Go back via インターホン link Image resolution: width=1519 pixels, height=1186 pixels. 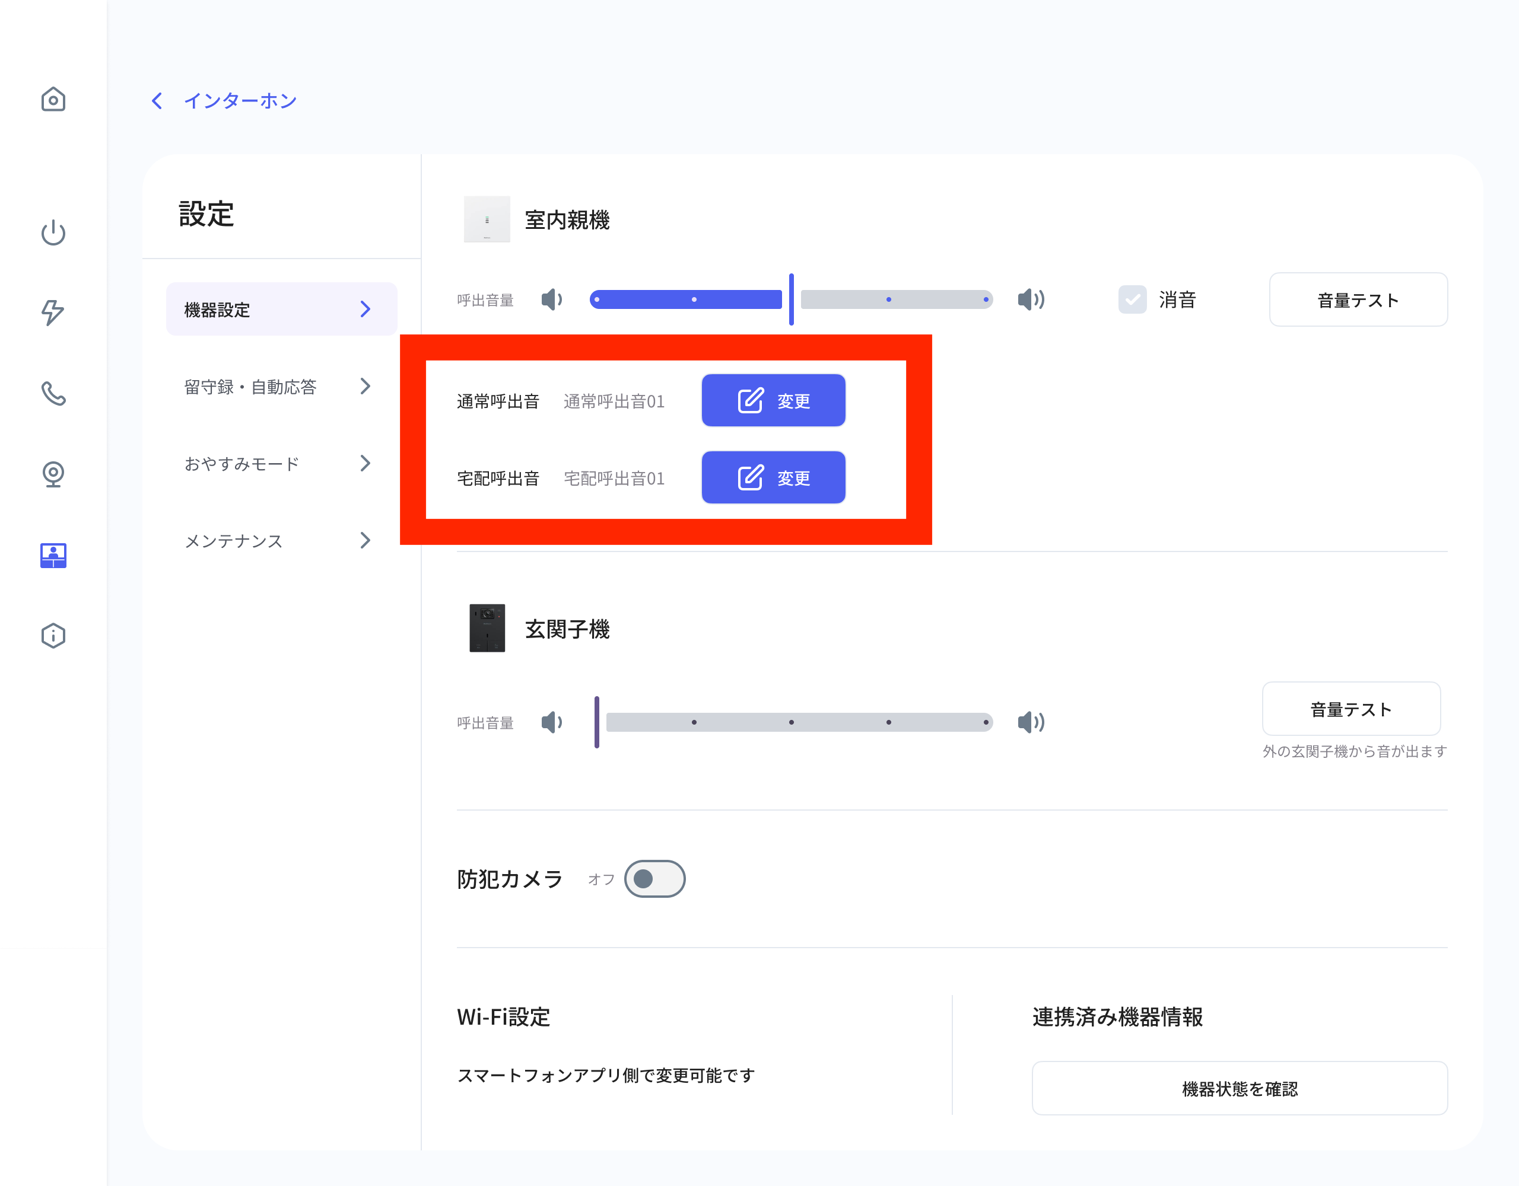click(x=224, y=101)
